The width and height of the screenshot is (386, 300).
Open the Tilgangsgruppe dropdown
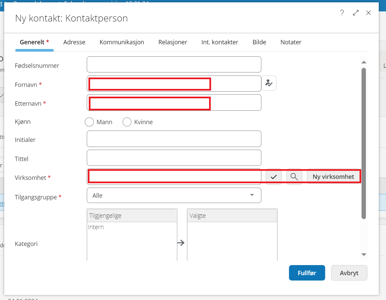coord(174,195)
